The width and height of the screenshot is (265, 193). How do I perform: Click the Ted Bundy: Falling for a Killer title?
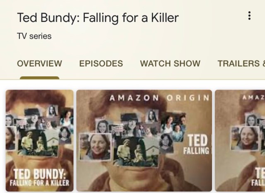98,18
